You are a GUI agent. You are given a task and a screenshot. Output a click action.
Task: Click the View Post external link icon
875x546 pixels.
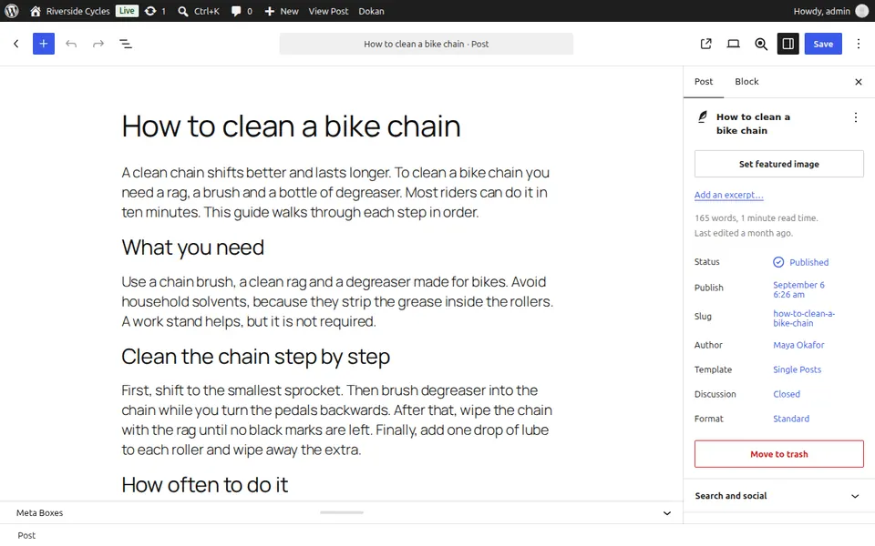[x=705, y=44]
